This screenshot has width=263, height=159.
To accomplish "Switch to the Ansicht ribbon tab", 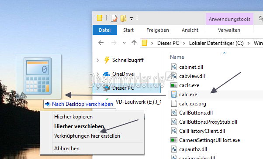I will coord(190,30).
